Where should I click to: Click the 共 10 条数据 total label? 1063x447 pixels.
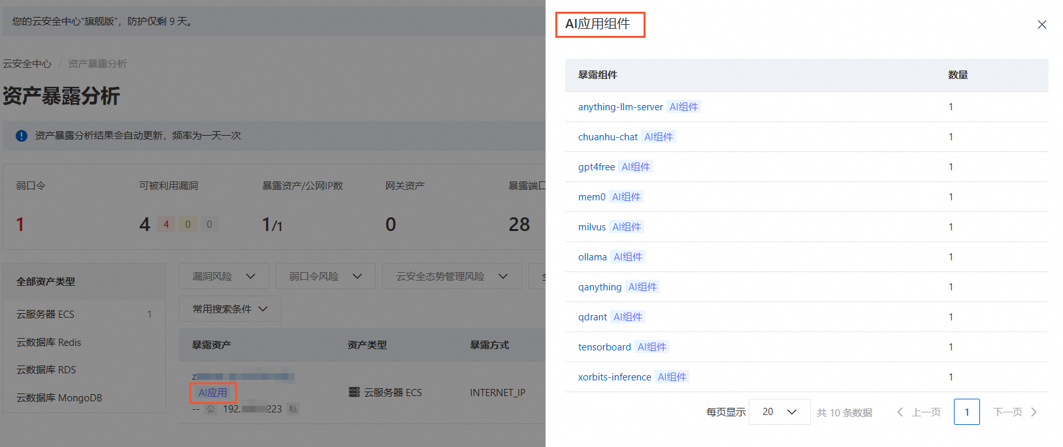tap(845, 412)
